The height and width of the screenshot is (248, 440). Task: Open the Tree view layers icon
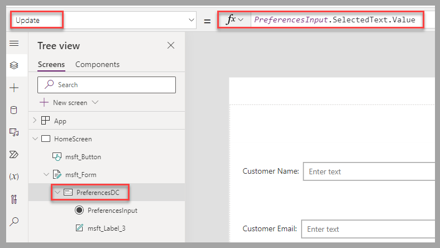pyautogui.click(x=14, y=65)
